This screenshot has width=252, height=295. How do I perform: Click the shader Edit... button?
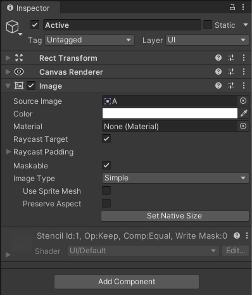pyautogui.click(x=236, y=251)
